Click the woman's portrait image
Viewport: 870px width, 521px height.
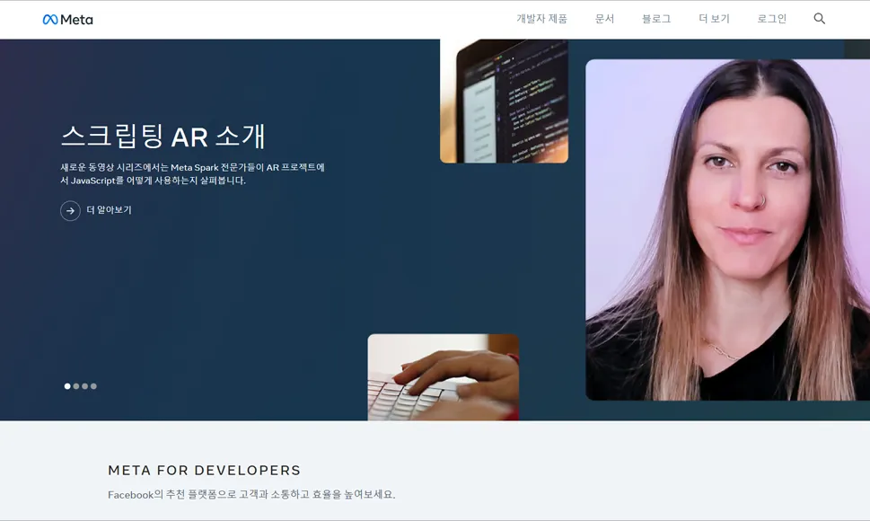pyautogui.click(x=727, y=230)
